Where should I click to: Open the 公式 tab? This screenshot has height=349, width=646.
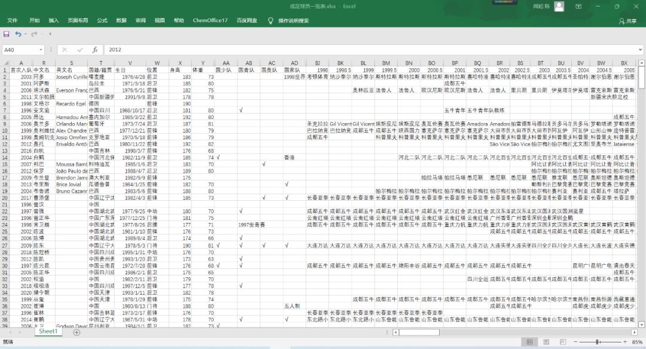click(102, 20)
